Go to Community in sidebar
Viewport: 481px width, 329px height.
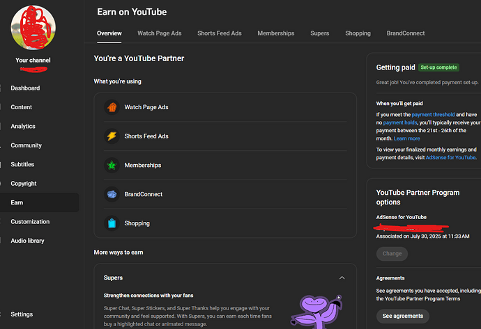(x=26, y=145)
